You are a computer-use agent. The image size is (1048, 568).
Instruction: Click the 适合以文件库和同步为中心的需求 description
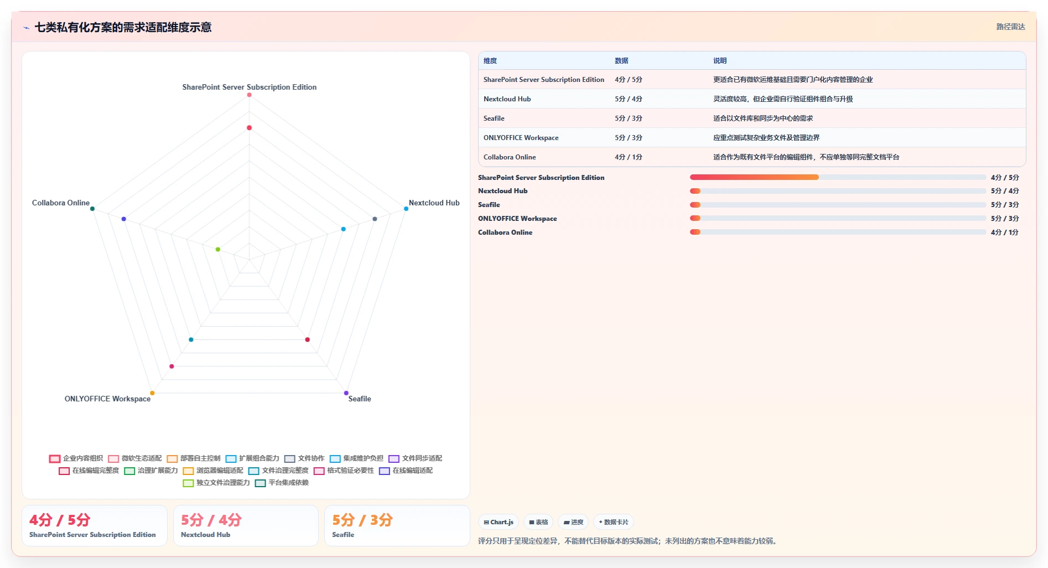point(763,118)
